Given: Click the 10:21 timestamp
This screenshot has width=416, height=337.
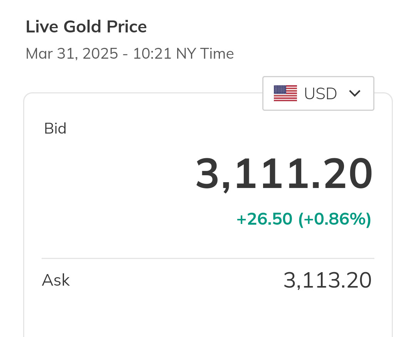Looking at the screenshot, I should 152,54.
